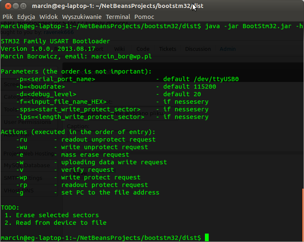This screenshot has height=242, width=304.
Task: Click the marcin_bor@wp.pl email address
Action: 121,57
